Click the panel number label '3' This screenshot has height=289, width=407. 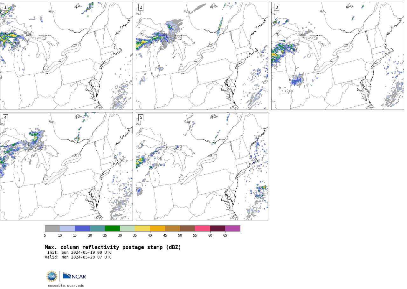click(x=276, y=7)
